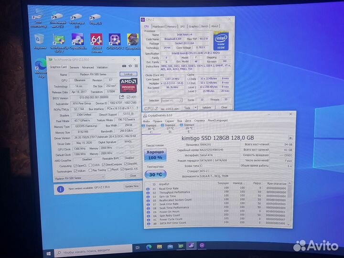344x258 pixels.
Task: Click Tools button in CPU-Z
Action: (x=187, y=107)
